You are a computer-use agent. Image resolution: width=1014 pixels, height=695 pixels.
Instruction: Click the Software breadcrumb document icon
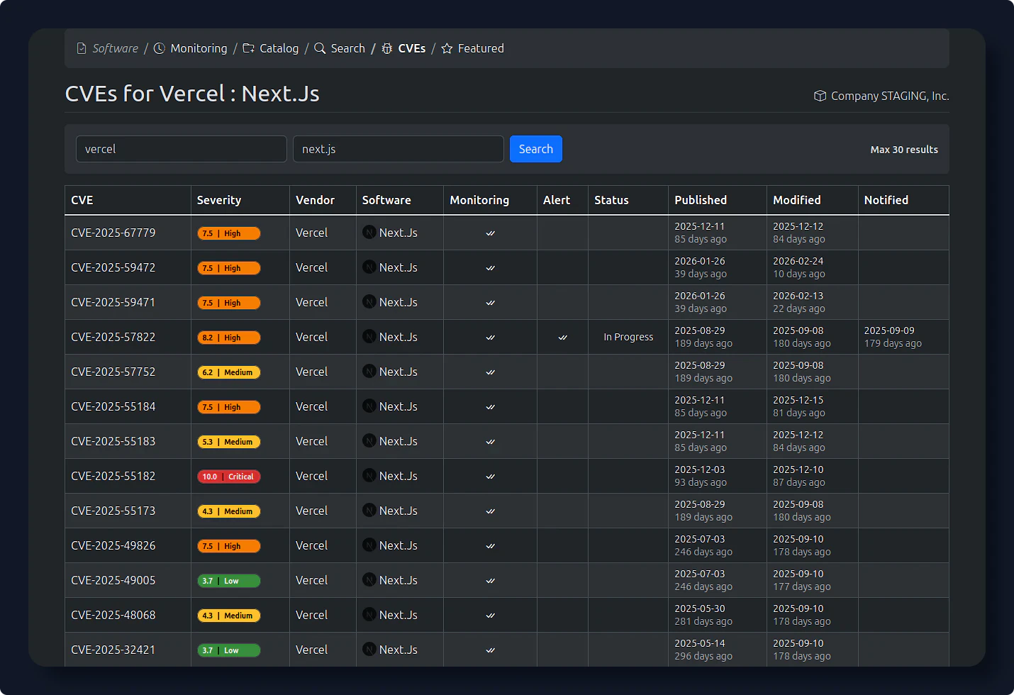point(82,48)
